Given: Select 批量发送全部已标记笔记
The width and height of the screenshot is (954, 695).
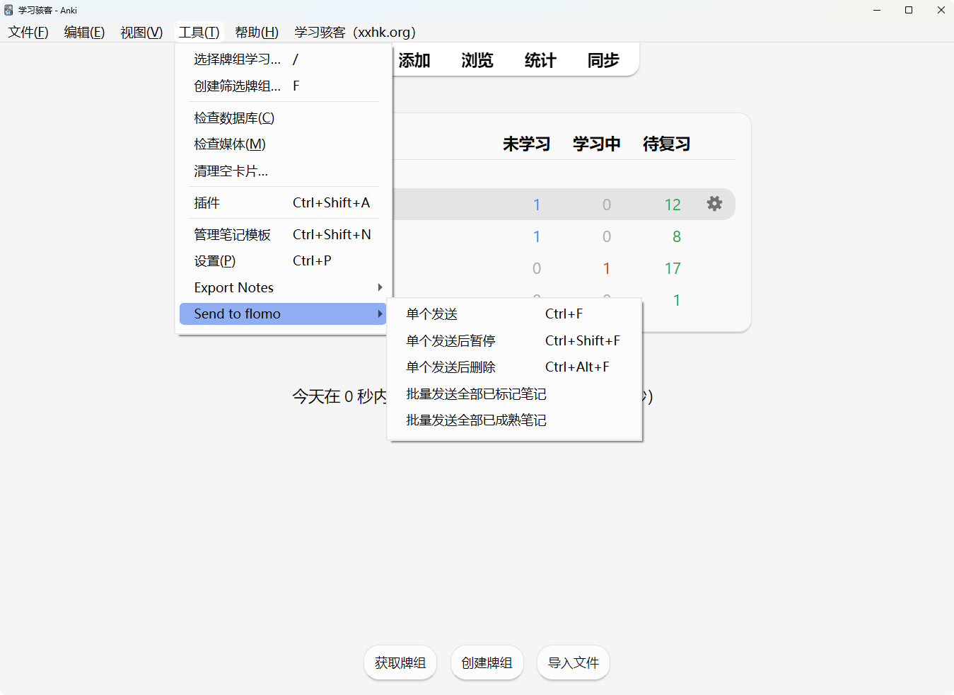Looking at the screenshot, I should 476,394.
